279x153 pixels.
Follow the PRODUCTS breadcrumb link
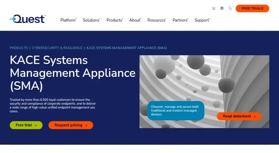click(x=19, y=48)
